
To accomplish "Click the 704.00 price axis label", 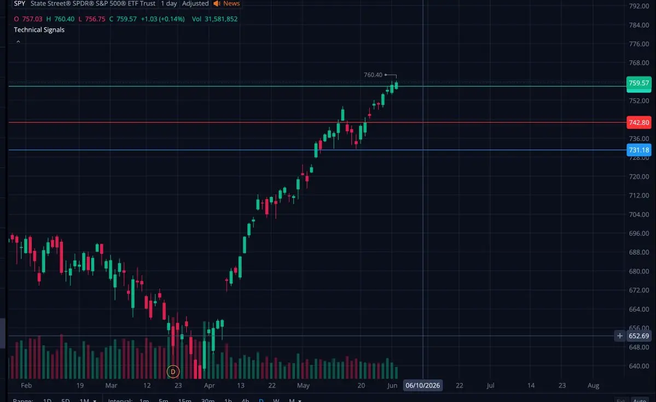I will pos(639,214).
